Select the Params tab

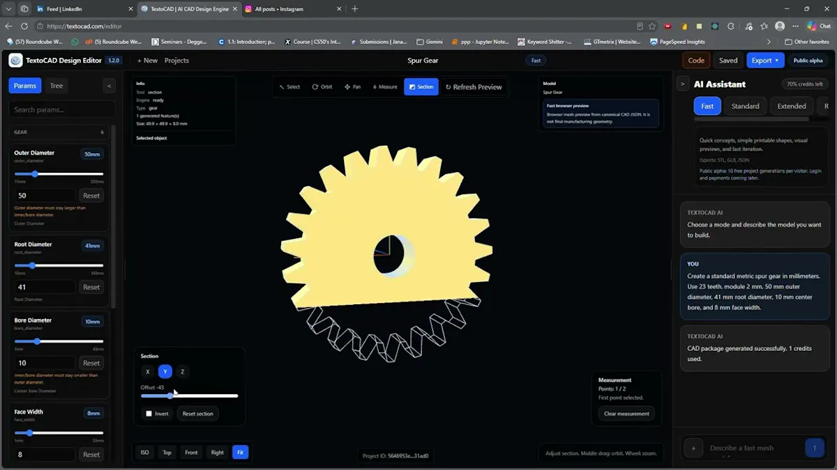tap(25, 86)
